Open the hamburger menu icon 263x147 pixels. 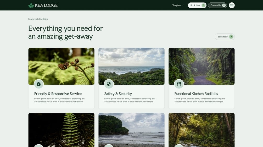click(232, 5)
